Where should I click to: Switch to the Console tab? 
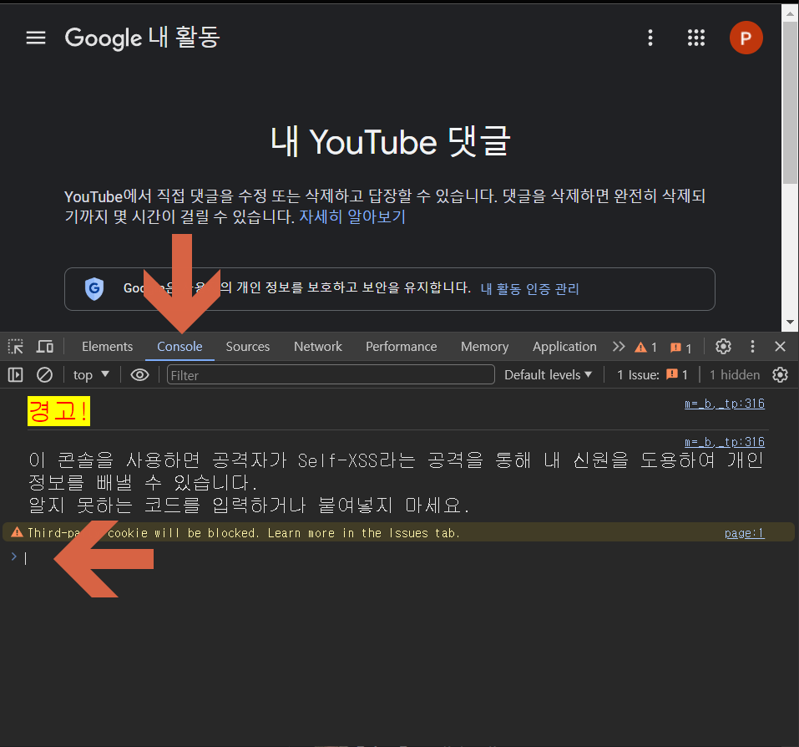(180, 347)
